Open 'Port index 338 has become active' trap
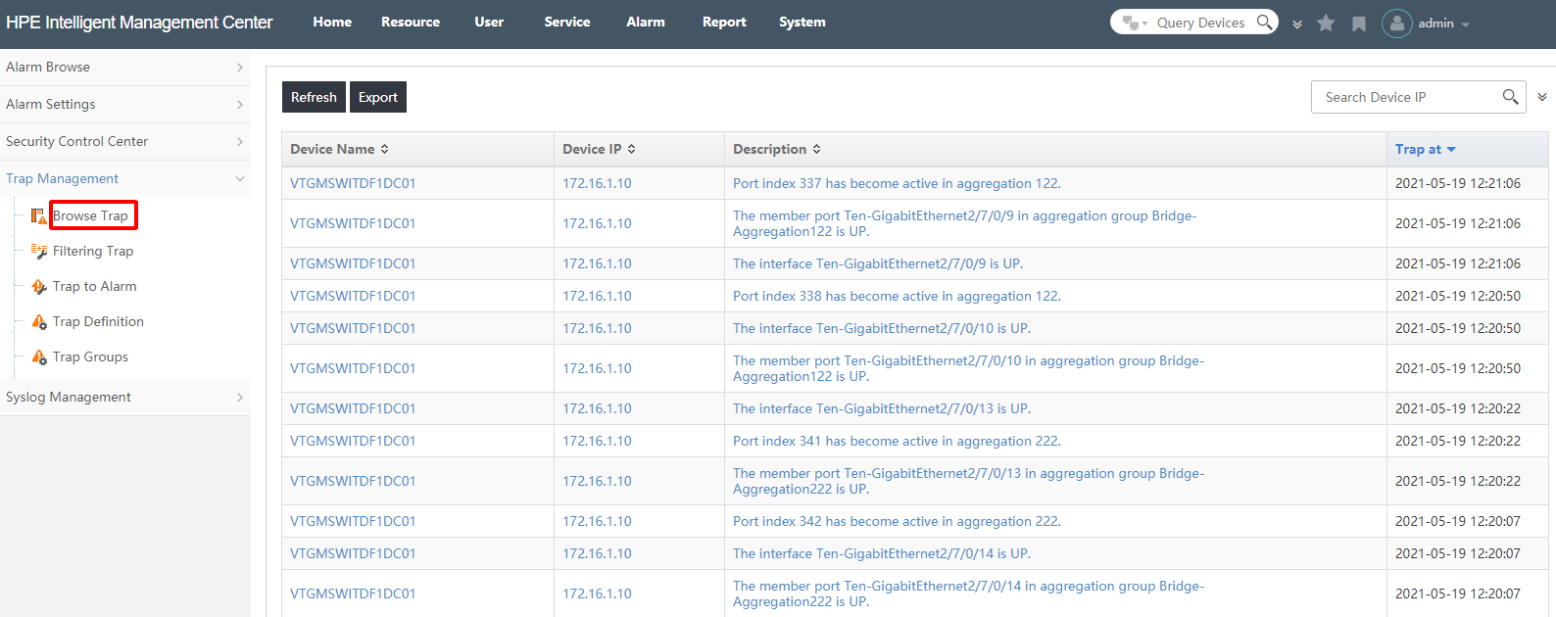 (x=897, y=296)
